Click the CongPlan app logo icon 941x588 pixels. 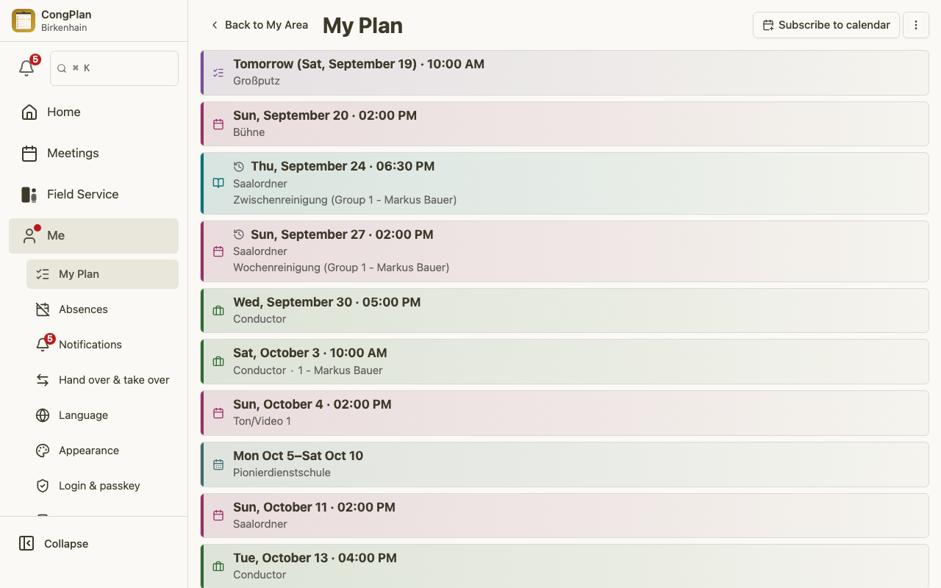point(24,21)
